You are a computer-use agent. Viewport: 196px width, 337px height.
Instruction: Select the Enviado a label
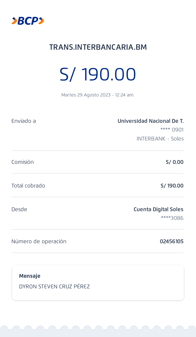pyautogui.click(x=24, y=121)
